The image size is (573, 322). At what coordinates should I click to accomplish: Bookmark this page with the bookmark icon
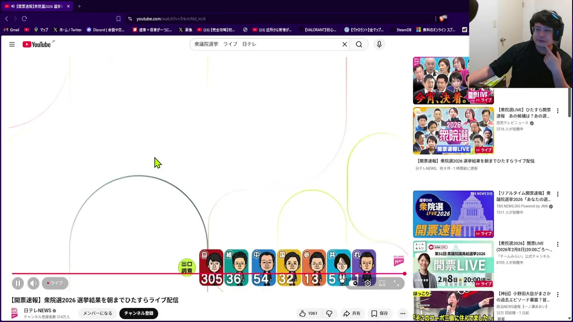[x=118, y=19]
